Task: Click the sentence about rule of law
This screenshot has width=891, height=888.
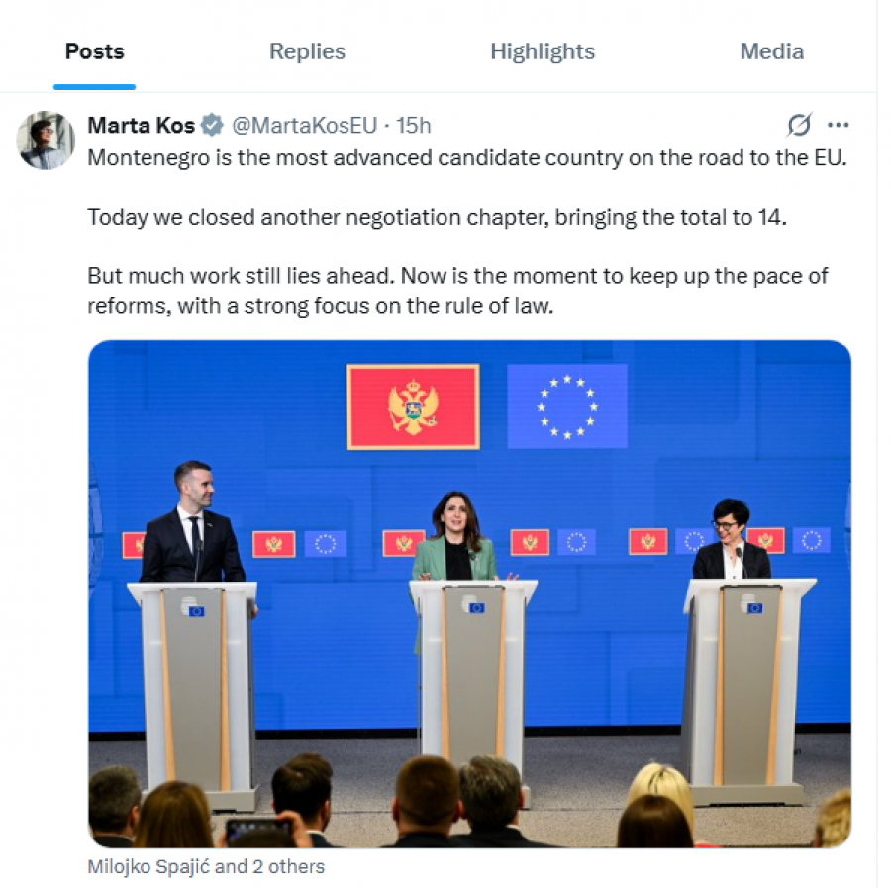Action: (457, 291)
